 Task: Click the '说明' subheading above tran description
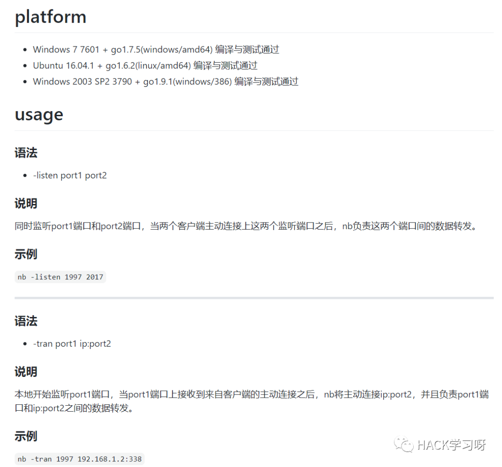[26, 372]
